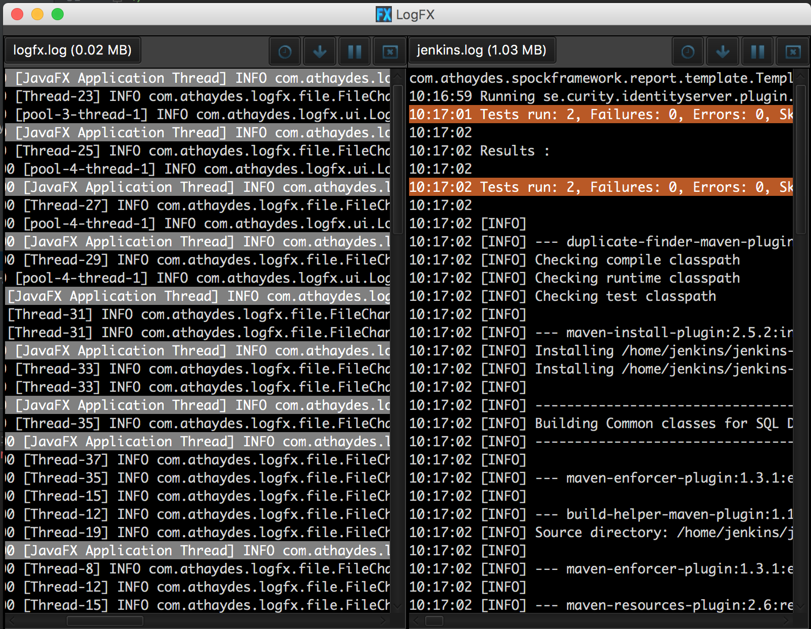Click the horizontal scrollbar thumb in logfx.log pane
811x629 pixels.
(105, 620)
